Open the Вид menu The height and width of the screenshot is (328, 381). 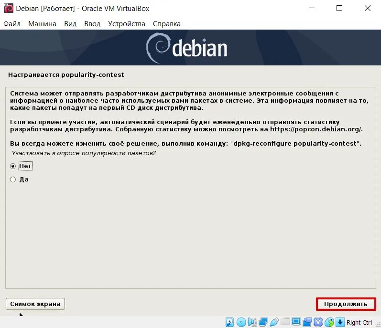point(70,24)
